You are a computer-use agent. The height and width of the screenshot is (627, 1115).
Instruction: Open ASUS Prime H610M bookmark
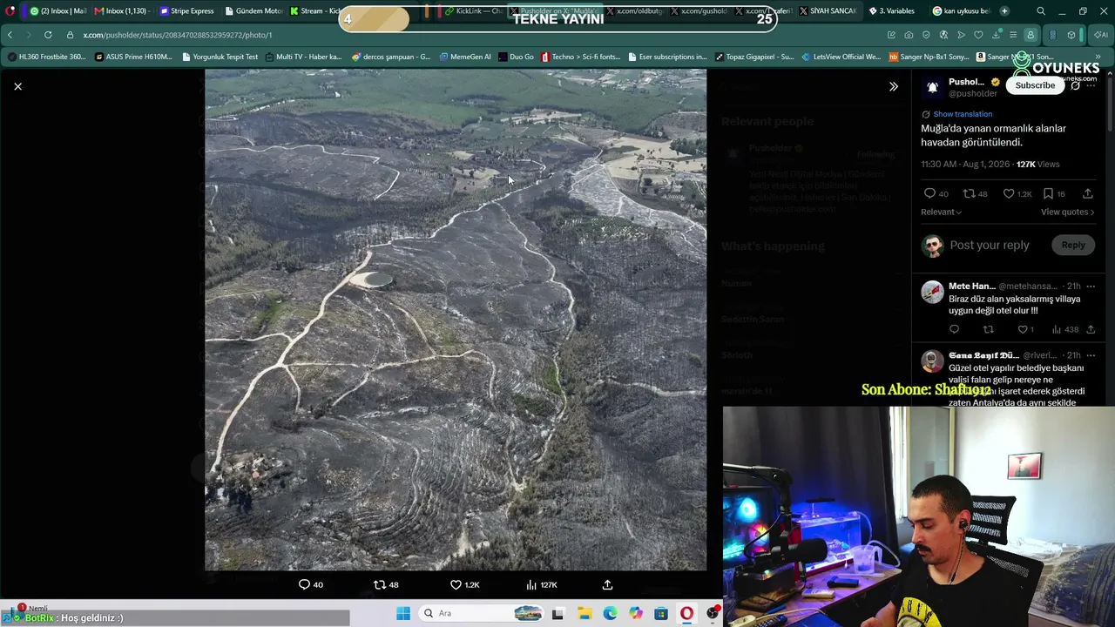(133, 57)
